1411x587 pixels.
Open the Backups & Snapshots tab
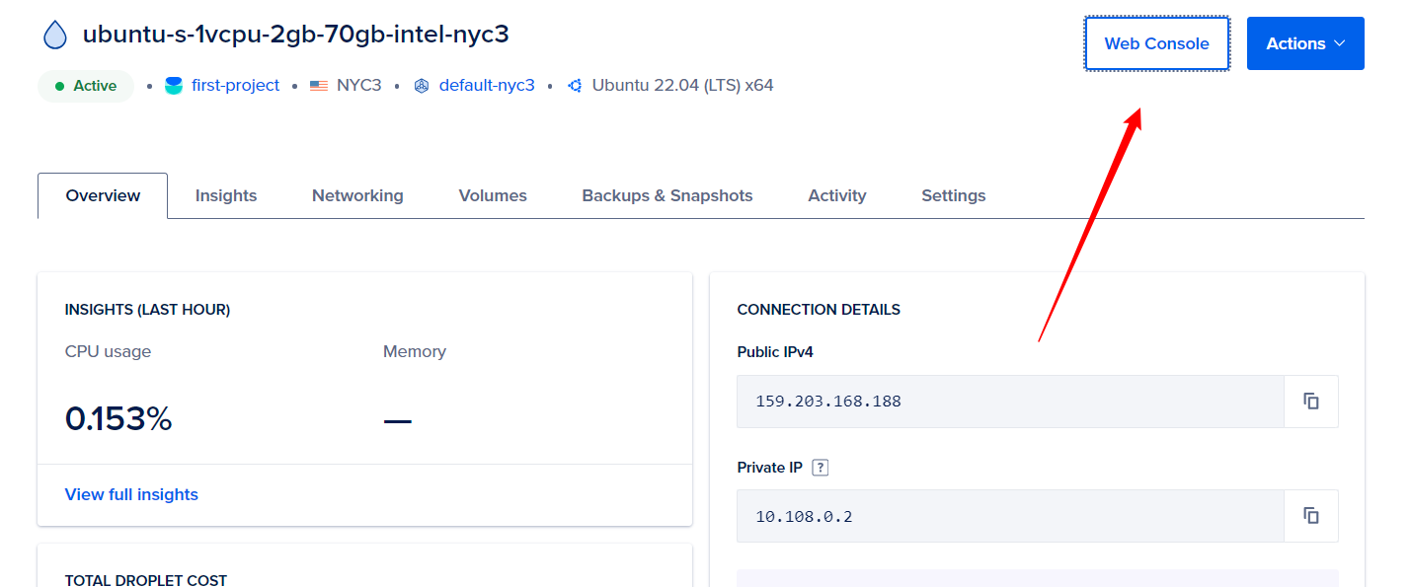pyautogui.click(x=667, y=195)
